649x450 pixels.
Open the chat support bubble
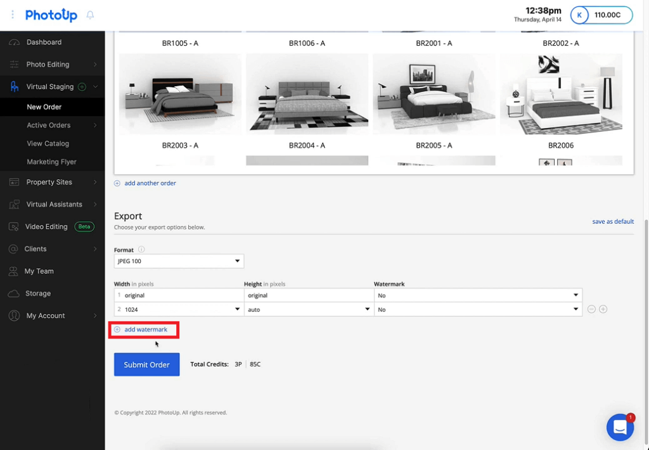[620, 428]
